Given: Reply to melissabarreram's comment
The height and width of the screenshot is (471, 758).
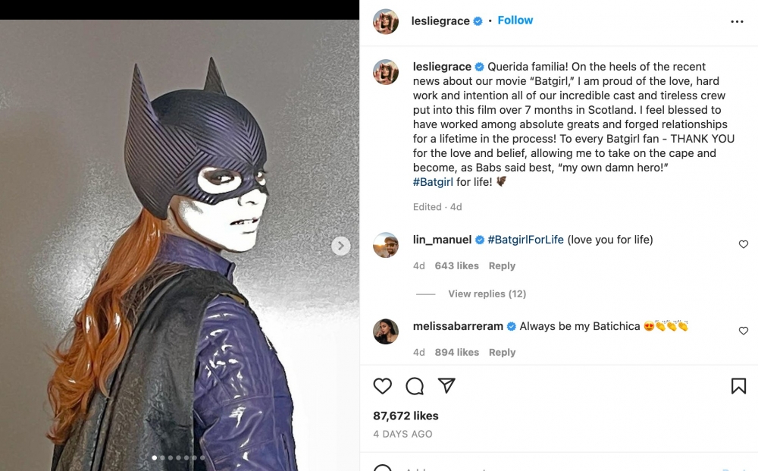Looking at the screenshot, I should click(x=502, y=353).
